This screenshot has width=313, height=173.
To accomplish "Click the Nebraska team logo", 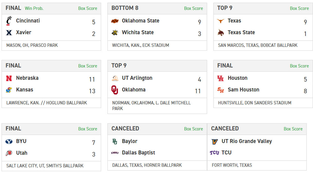I will [9, 78].
